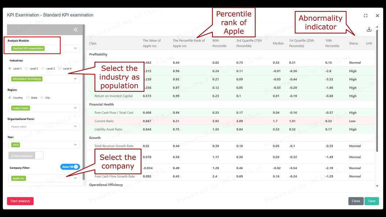This screenshot has height=217, width=386.
Task: Click the shrink window icon at top right
Action: pyautogui.click(x=366, y=16)
